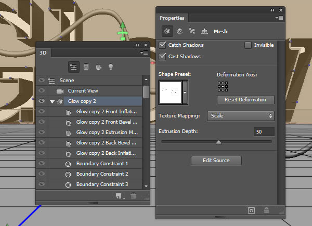Click Boundary Constraint 1 circle icon
The height and width of the screenshot is (226, 312).
[68, 164]
